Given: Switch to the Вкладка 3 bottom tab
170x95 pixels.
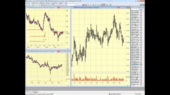Looking at the screenshot, I should pos(36,92).
